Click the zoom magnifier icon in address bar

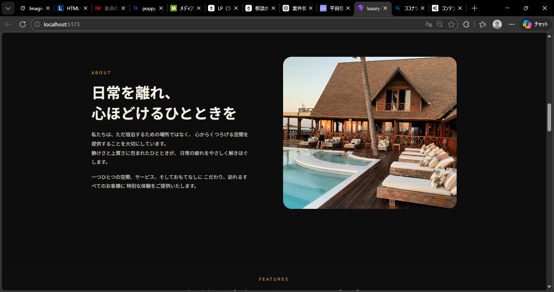tap(440, 24)
